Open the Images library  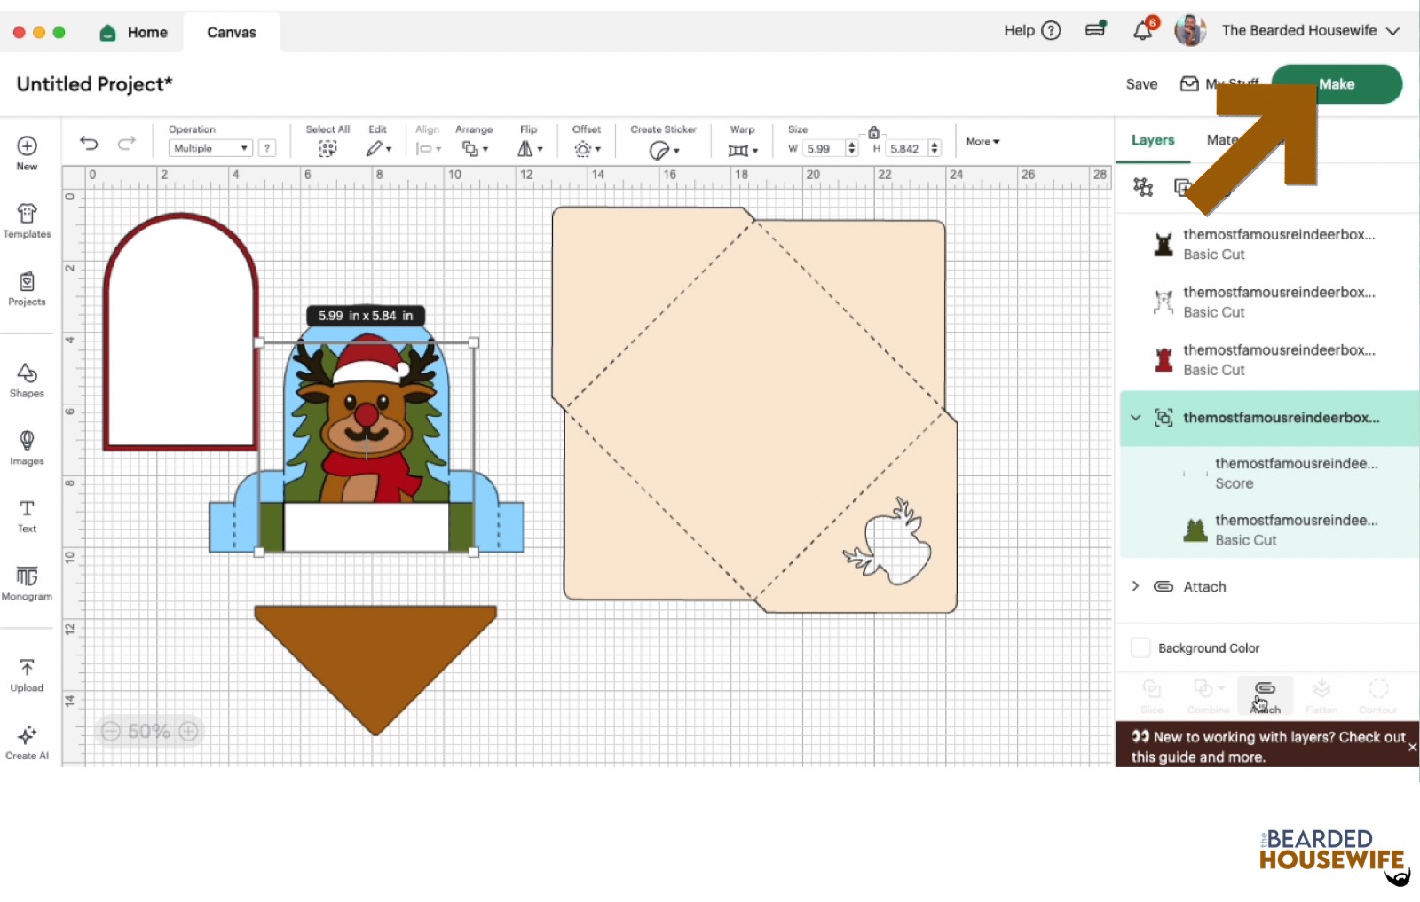(x=27, y=447)
